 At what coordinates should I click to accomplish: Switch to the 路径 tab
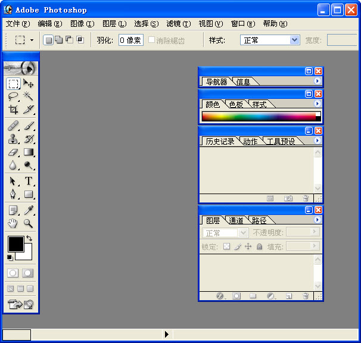pos(259,220)
